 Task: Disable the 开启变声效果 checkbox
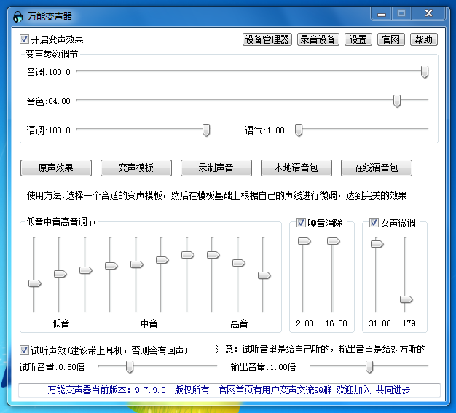coord(25,39)
